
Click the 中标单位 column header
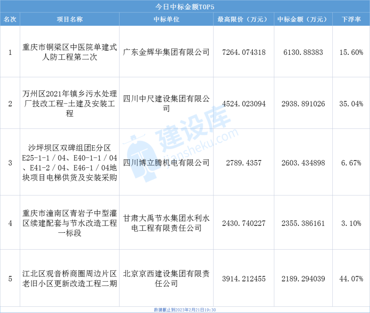tap(166, 20)
